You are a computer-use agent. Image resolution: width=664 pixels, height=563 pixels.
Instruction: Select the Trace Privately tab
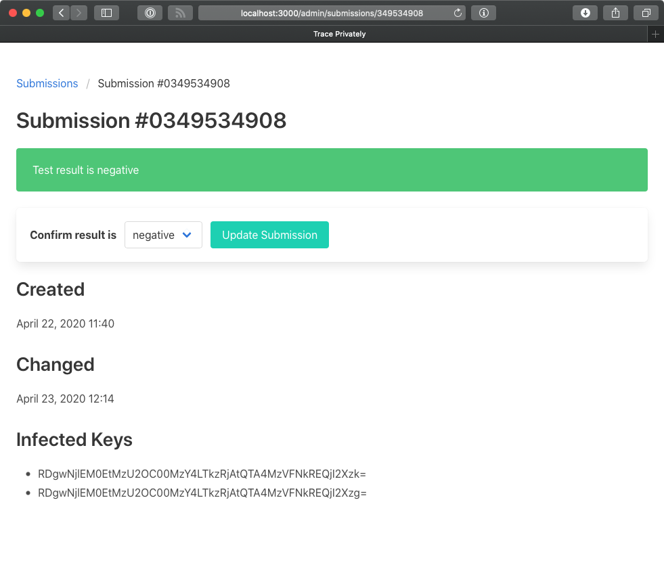339,34
